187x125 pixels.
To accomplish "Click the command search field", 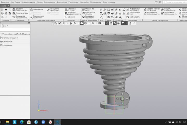I will [175, 2].
